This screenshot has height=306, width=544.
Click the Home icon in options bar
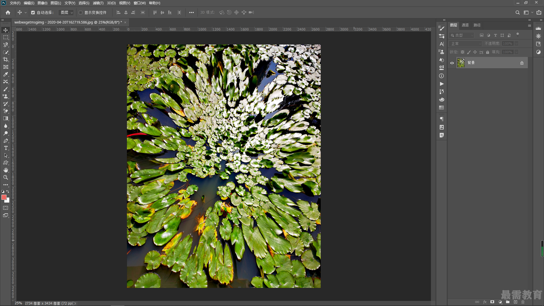click(8, 12)
